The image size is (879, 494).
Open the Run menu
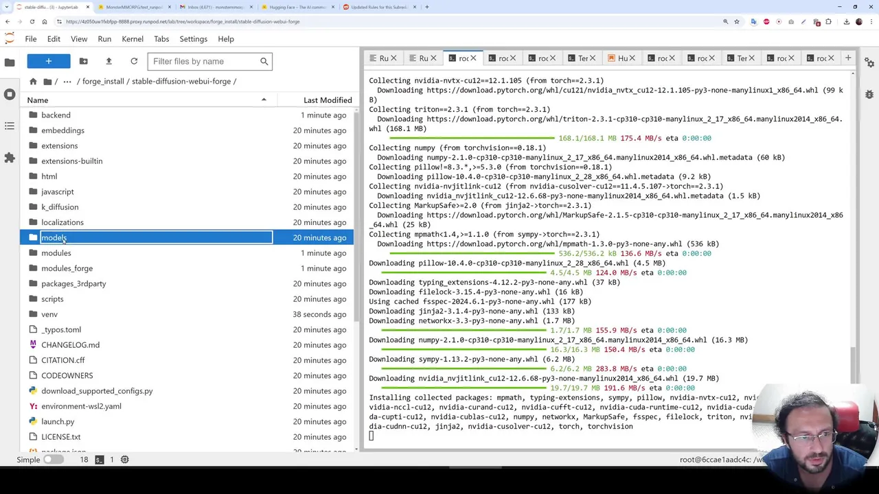[104, 39]
